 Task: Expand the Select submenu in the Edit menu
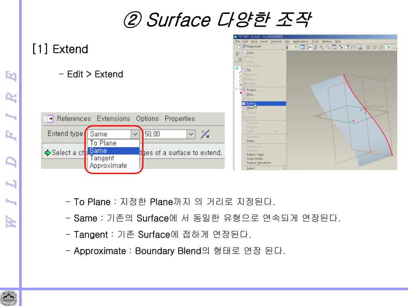pos(264,169)
